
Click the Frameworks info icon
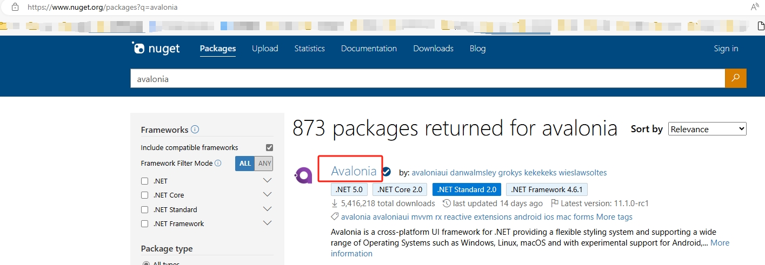click(x=195, y=130)
